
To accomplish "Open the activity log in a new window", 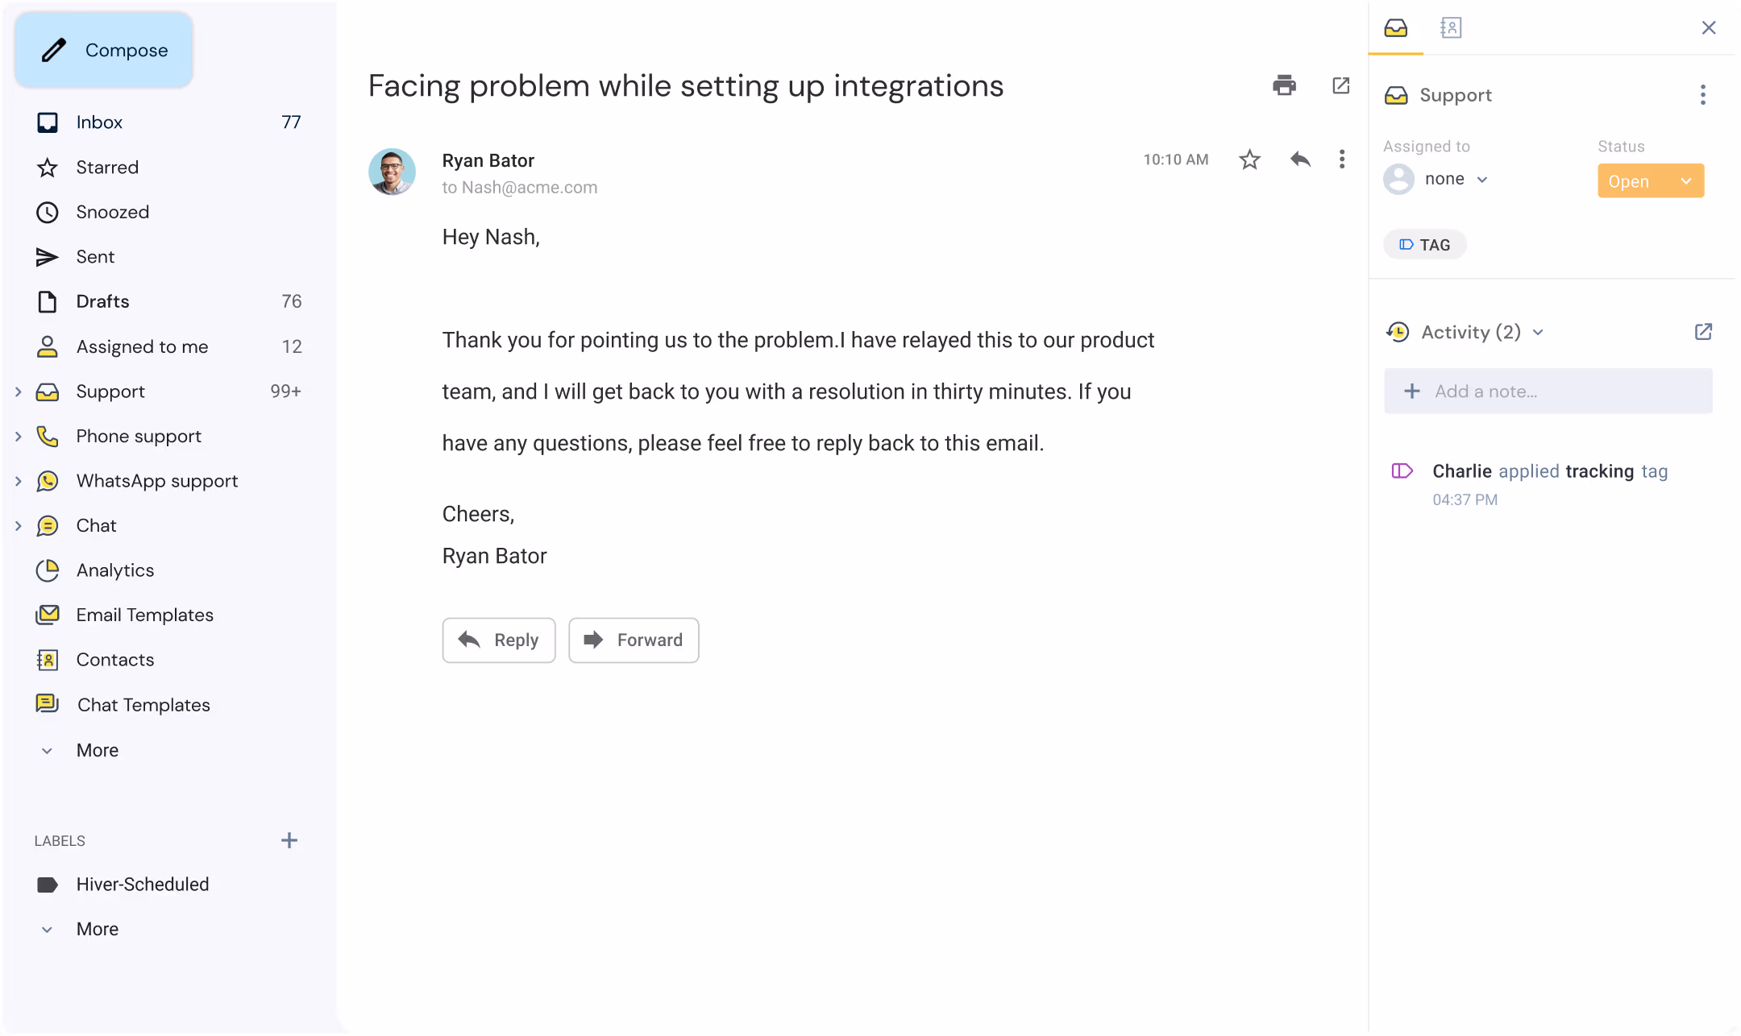I will pos(1703,331).
